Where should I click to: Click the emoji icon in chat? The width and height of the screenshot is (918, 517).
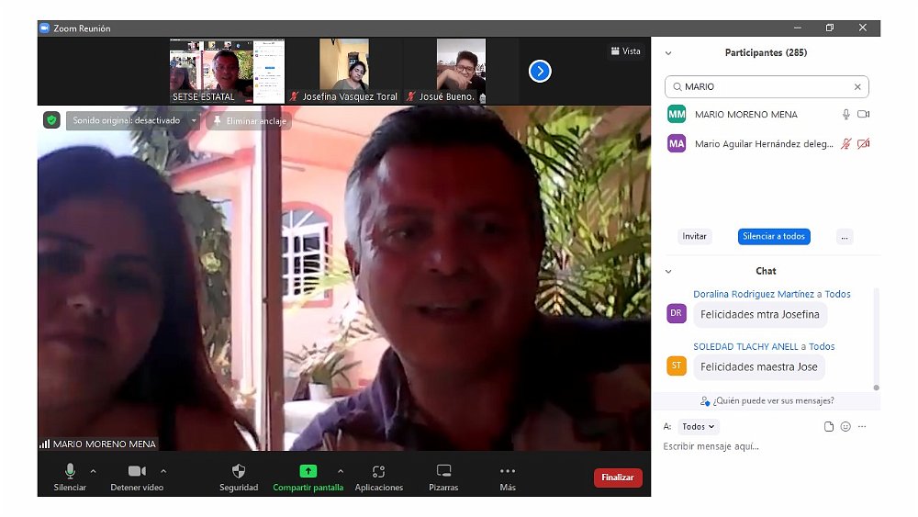(x=845, y=427)
